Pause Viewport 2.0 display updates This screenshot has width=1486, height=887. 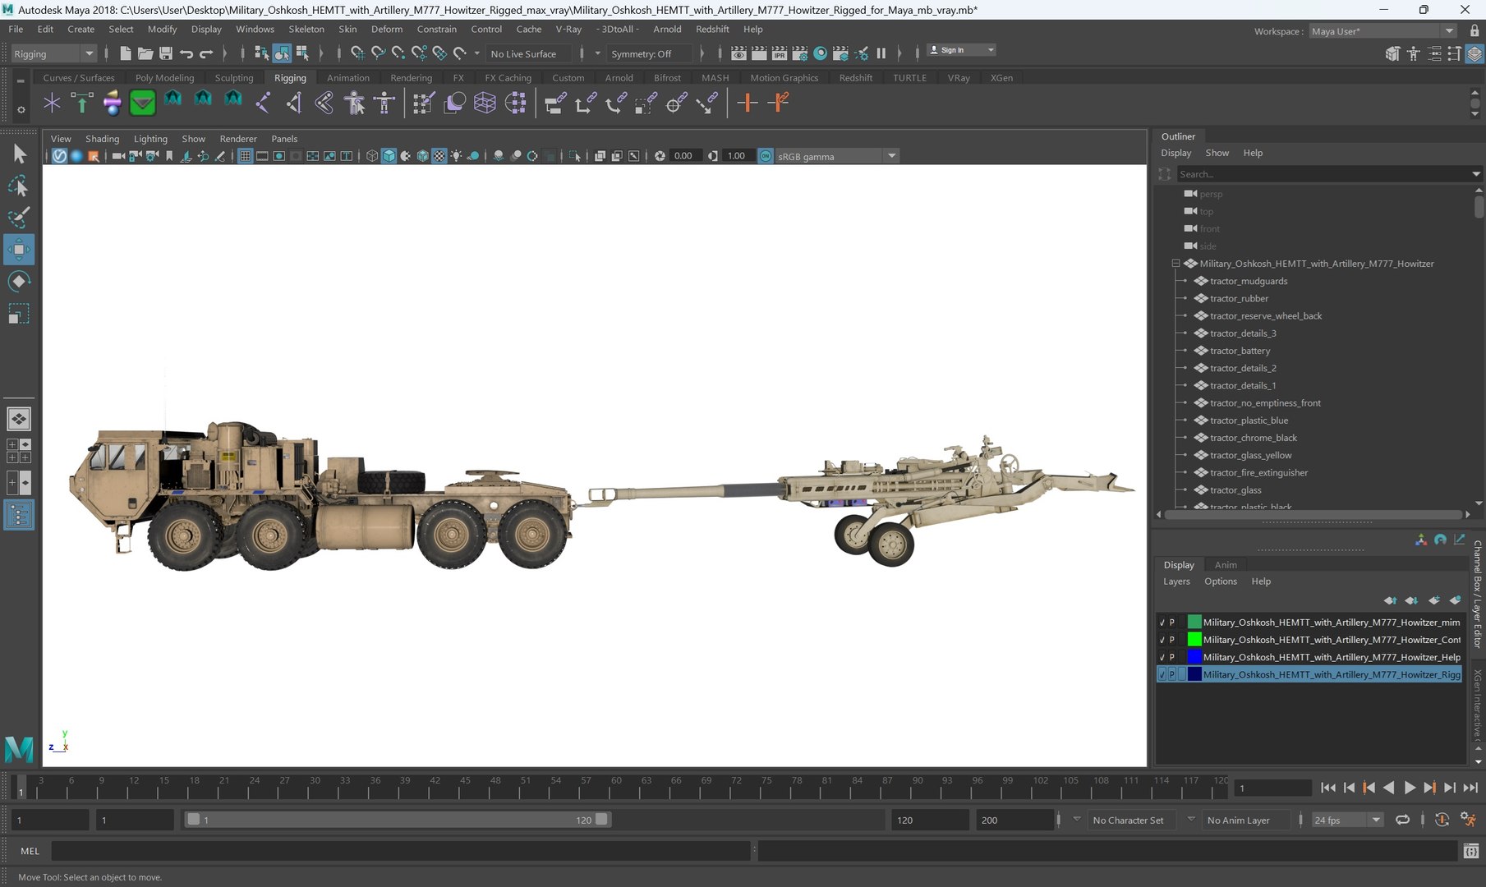tap(881, 53)
